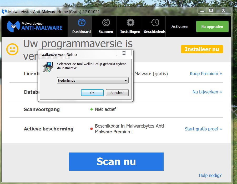Open the Hulp nodig? link

(210, 175)
